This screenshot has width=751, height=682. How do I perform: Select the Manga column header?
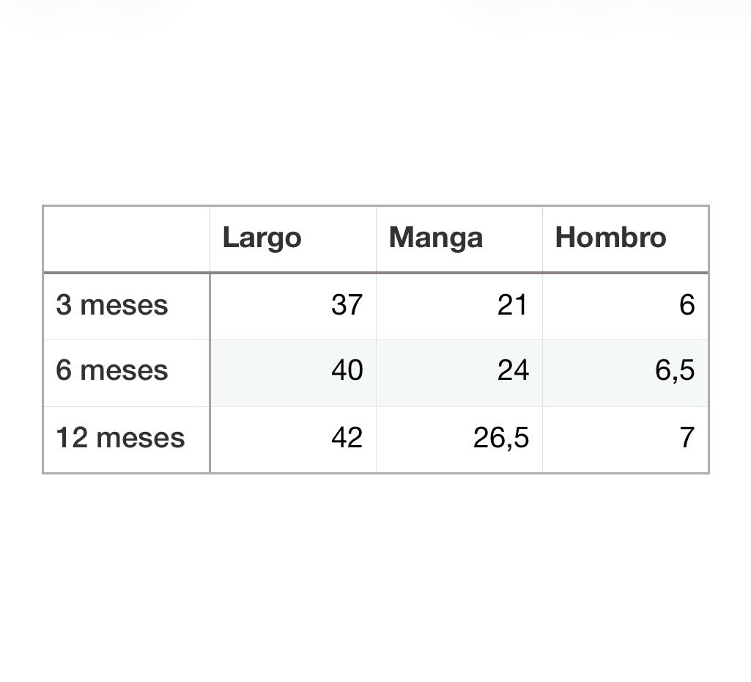click(435, 238)
